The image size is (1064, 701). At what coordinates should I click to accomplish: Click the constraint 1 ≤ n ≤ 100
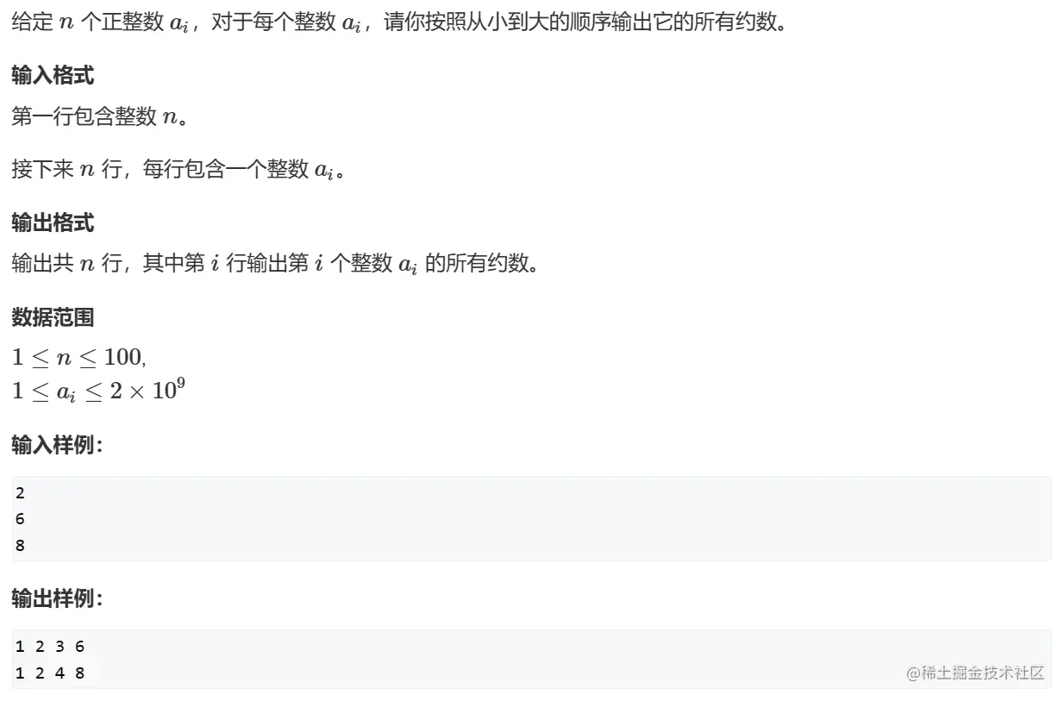point(79,357)
